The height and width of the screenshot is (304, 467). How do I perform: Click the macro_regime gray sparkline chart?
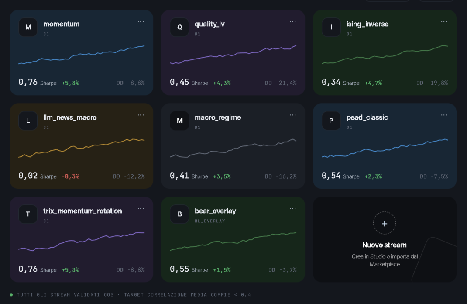pos(233,148)
